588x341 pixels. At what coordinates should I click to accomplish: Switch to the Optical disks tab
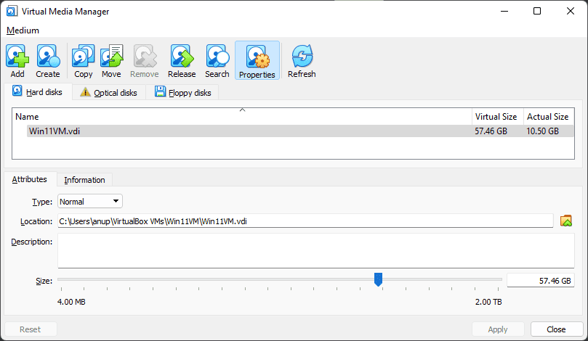click(109, 92)
